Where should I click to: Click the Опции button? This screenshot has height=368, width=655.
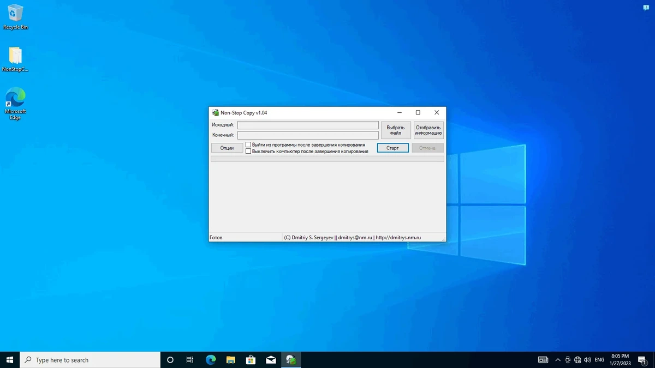pyautogui.click(x=227, y=148)
